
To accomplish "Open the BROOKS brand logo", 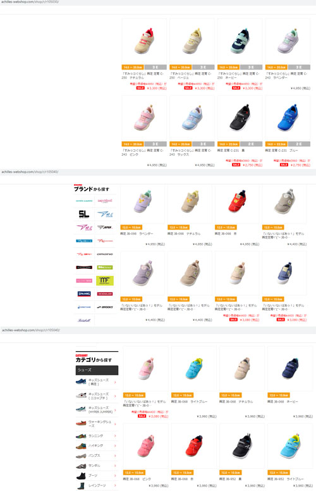I will [x=105, y=307].
